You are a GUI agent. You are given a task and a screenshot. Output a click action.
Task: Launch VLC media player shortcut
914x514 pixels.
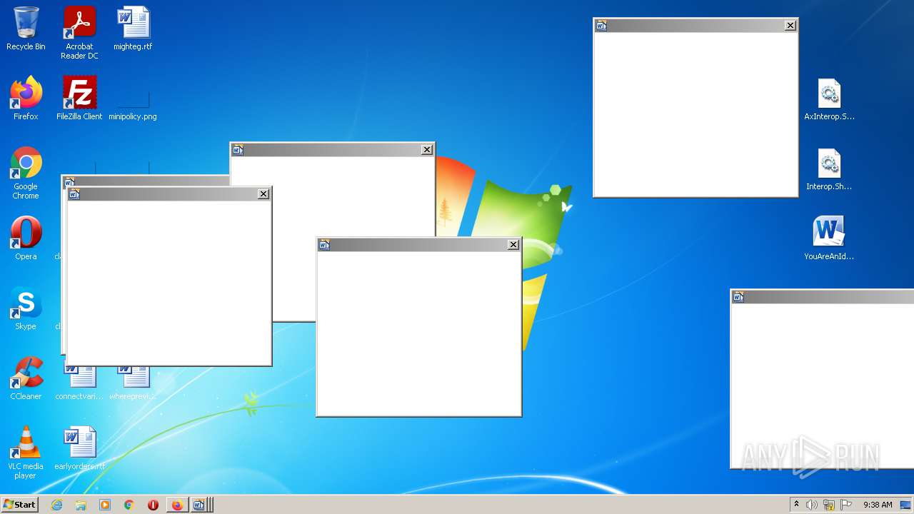tap(26, 453)
